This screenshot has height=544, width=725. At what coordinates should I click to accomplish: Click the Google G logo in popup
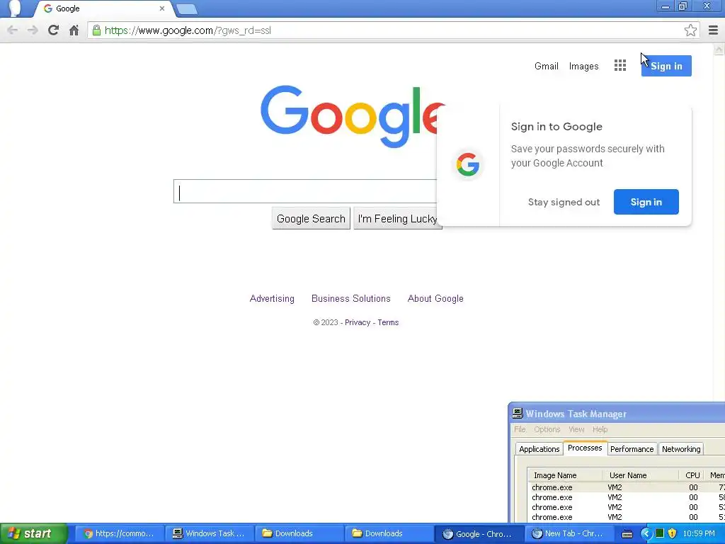pos(467,164)
